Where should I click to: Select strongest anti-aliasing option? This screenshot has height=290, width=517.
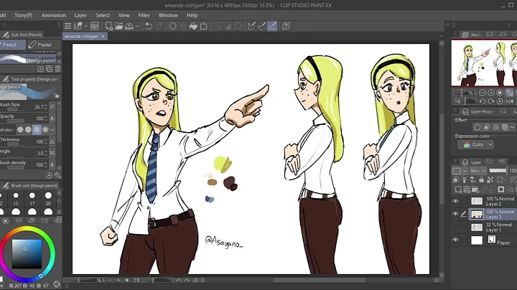click(x=45, y=129)
